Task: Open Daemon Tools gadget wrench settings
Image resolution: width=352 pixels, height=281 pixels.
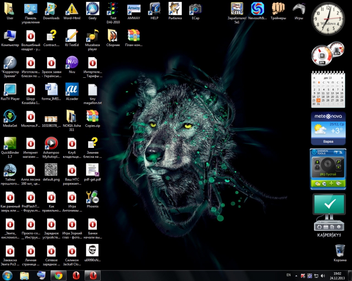Action: pos(338,162)
